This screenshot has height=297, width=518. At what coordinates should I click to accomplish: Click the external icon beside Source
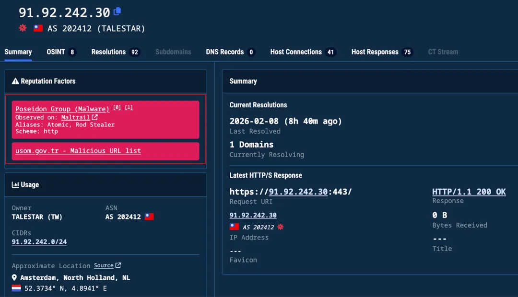tap(118, 265)
